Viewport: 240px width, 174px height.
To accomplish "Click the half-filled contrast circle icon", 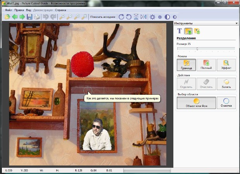I will coord(167,17).
